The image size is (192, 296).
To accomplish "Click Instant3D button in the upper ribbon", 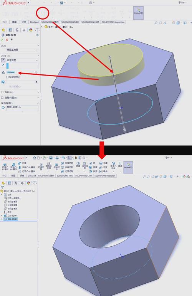I will 138,13.
